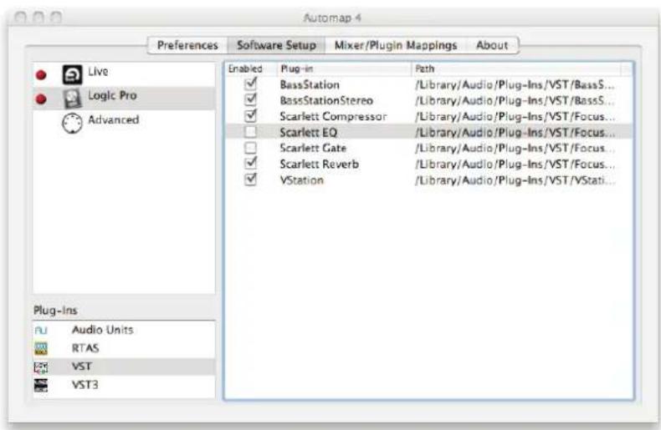661x430 pixels.
Task: Click the RTAS format icon
Action: tap(41, 348)
